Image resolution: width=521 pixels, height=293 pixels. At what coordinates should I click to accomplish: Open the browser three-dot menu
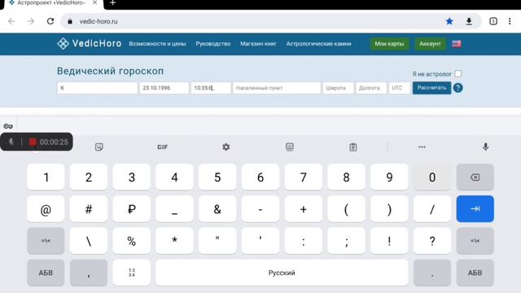[x=510, y=21]
